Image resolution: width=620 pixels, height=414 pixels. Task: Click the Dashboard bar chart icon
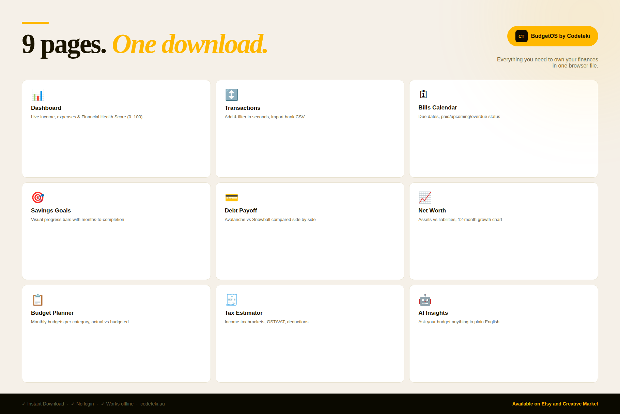pyautogui.click(x=37, y=95)
